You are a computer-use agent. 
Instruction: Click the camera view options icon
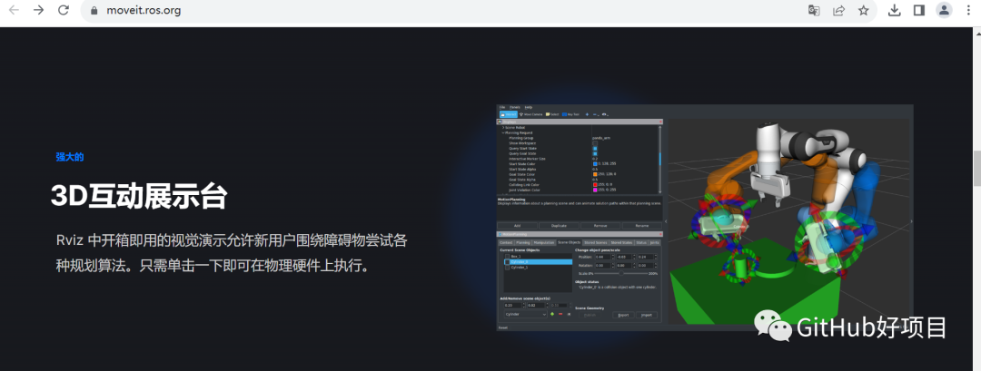tap(604, 114)
